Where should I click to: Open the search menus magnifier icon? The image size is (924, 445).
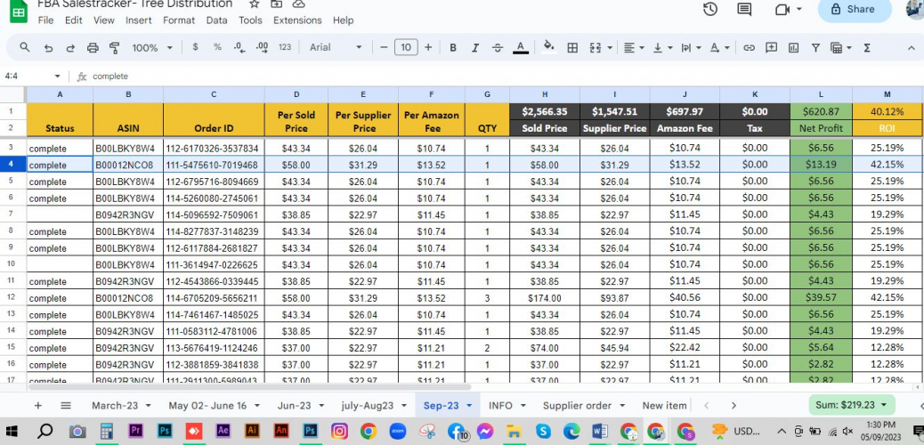24,47
